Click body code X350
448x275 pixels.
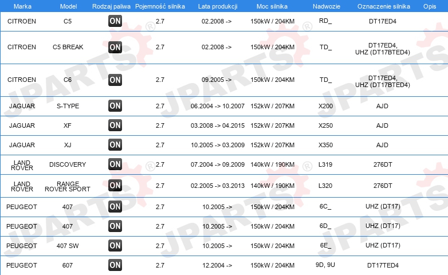[x=326, y=145]
